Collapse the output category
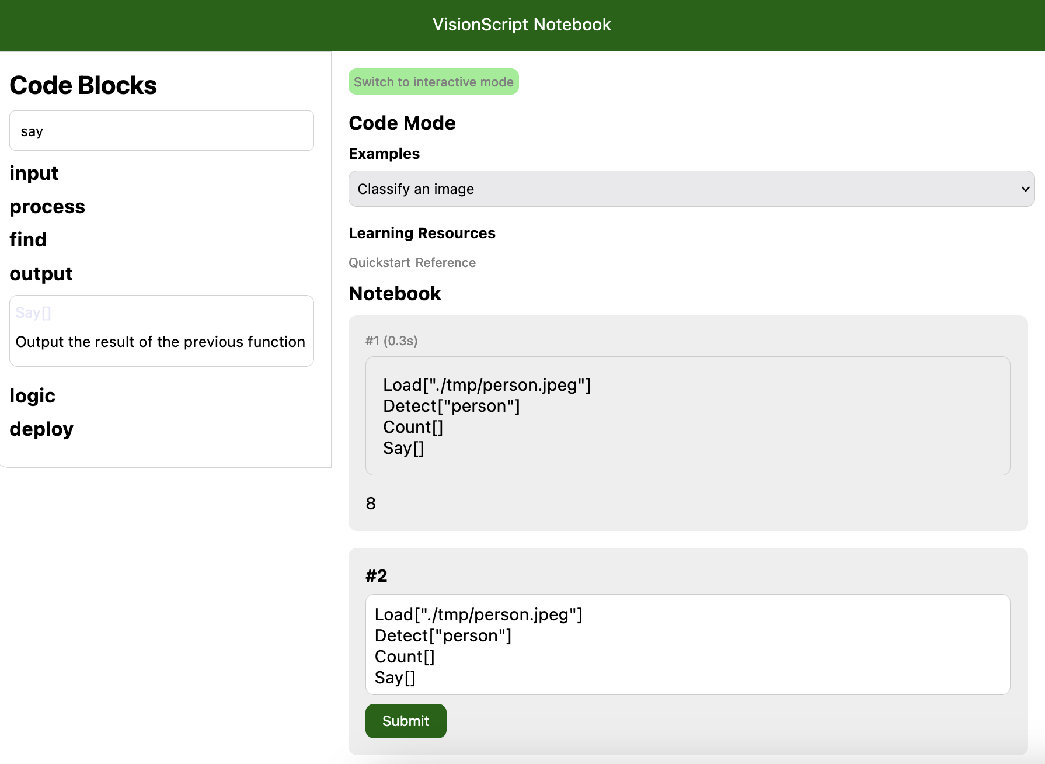 point(41,274)
